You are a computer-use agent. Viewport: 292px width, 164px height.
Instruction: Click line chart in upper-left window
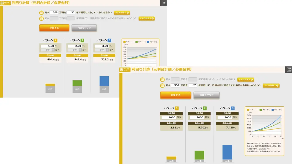[142, 56]
